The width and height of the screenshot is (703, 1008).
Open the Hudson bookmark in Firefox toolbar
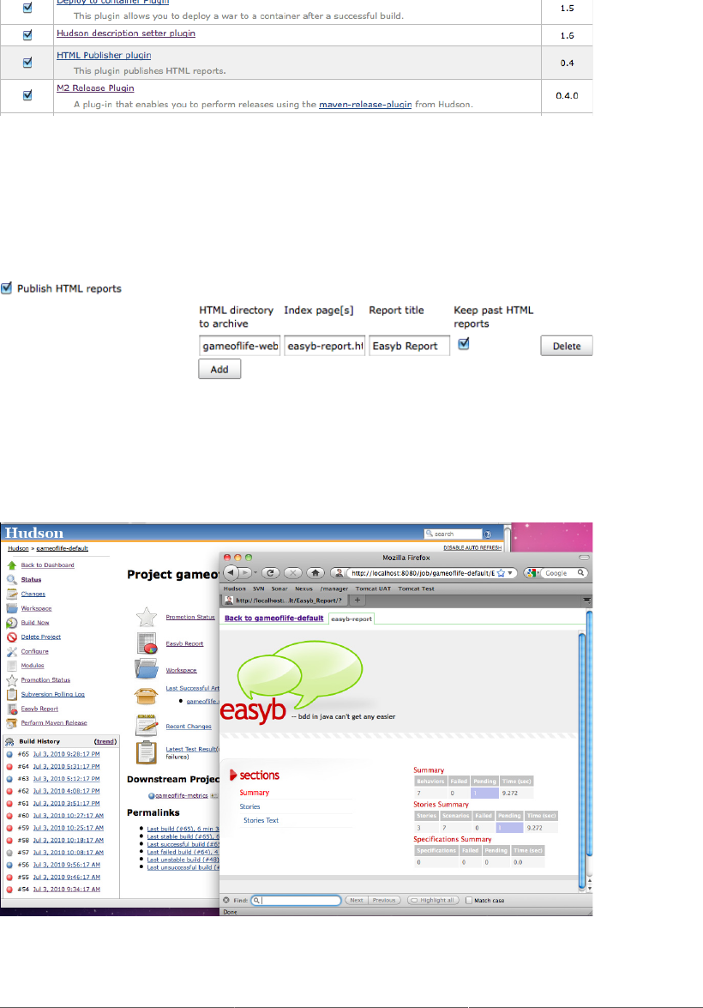point(235,589)
